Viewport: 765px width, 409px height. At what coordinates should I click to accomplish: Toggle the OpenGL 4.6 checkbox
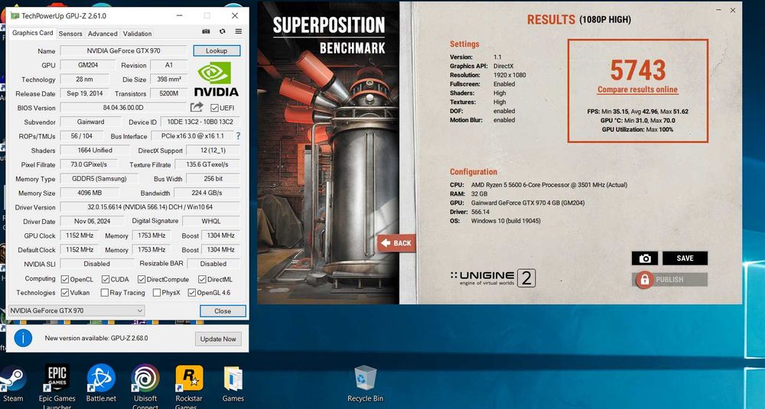pyautogui.click(x=192, y=293)
